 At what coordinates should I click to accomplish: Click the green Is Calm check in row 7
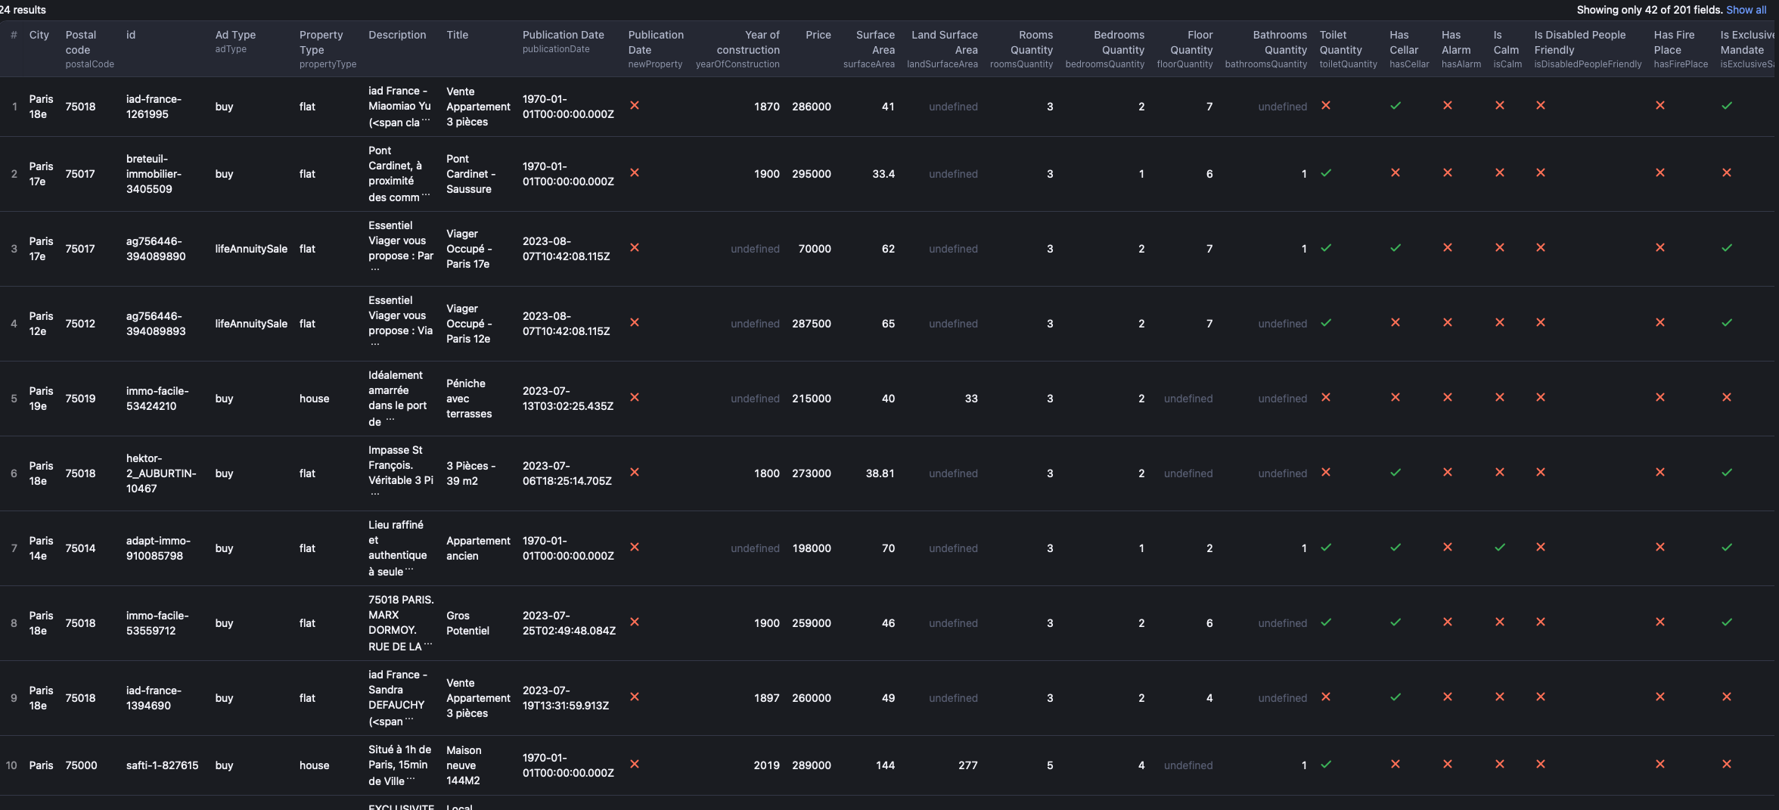1499,548
